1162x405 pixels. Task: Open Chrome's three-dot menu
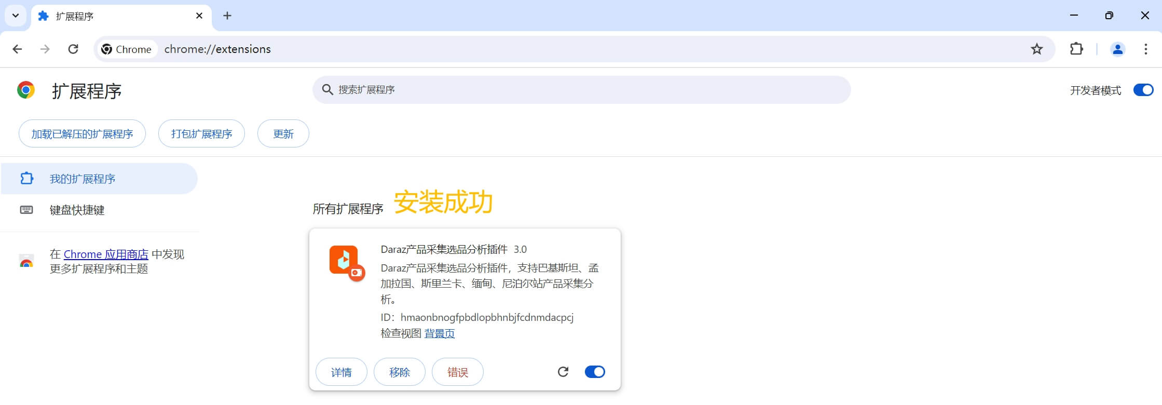(x=1145, y=49)
